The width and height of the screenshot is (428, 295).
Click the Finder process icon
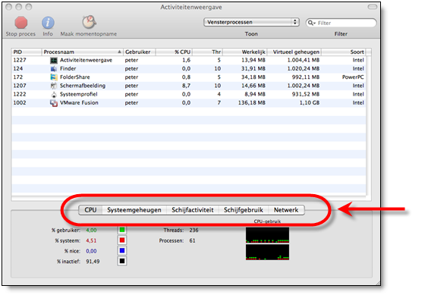point(54,69)
